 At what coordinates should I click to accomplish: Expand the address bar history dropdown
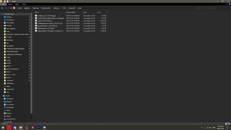click(195, 8)
